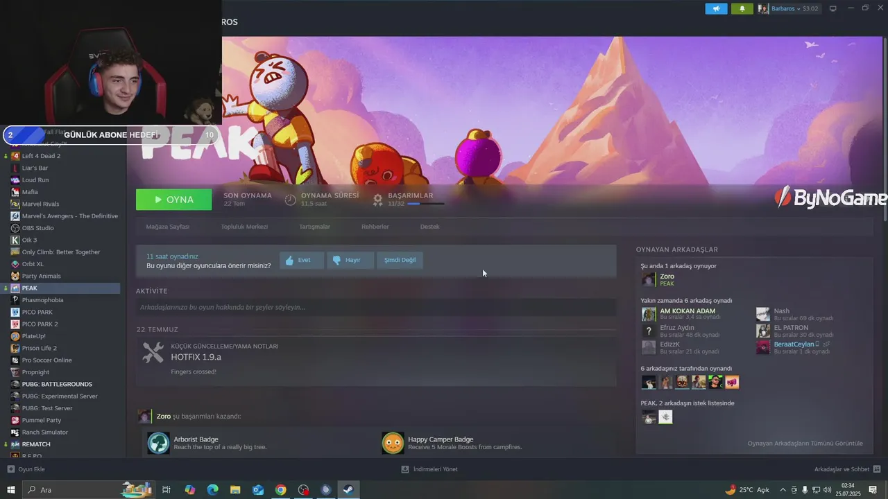Viewport: 888px width, 499px height.
Task: Click the hotfix wrench update icon
Action: (153, 352)
